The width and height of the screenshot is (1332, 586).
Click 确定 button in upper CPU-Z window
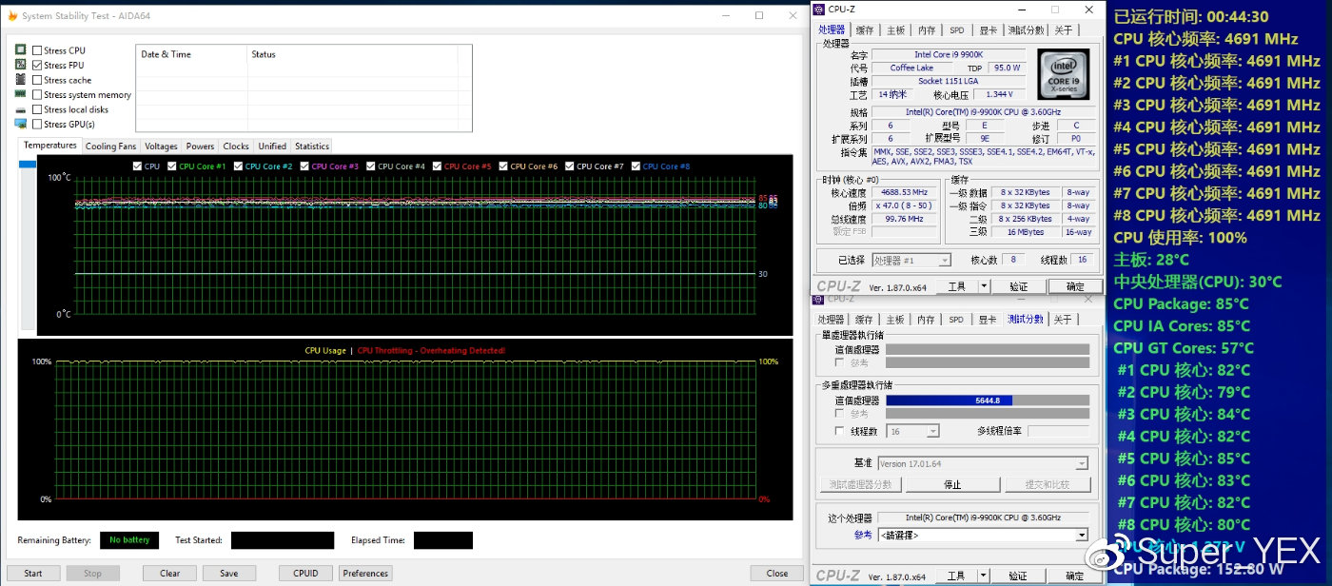[1075, 286]
